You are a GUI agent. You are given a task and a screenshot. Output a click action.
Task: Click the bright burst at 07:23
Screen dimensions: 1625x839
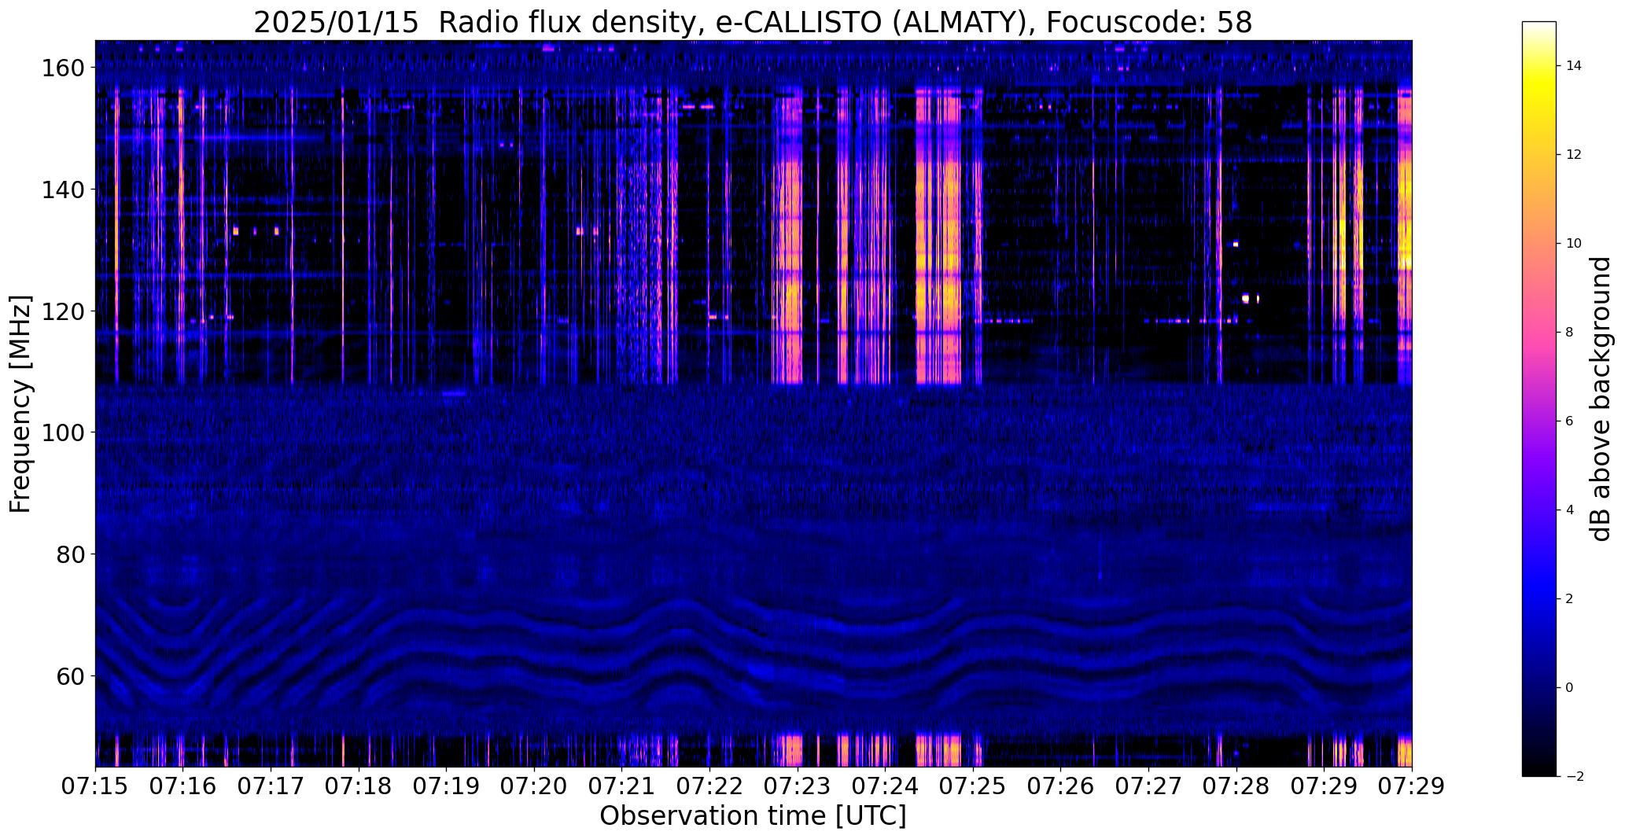788,236
